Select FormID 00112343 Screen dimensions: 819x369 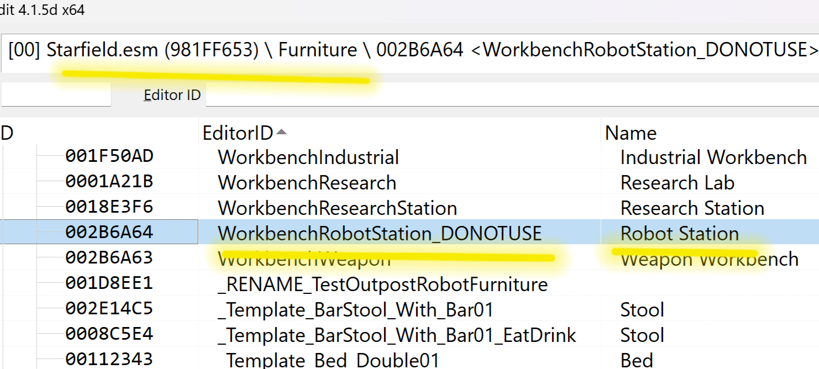tap(109, 359)
